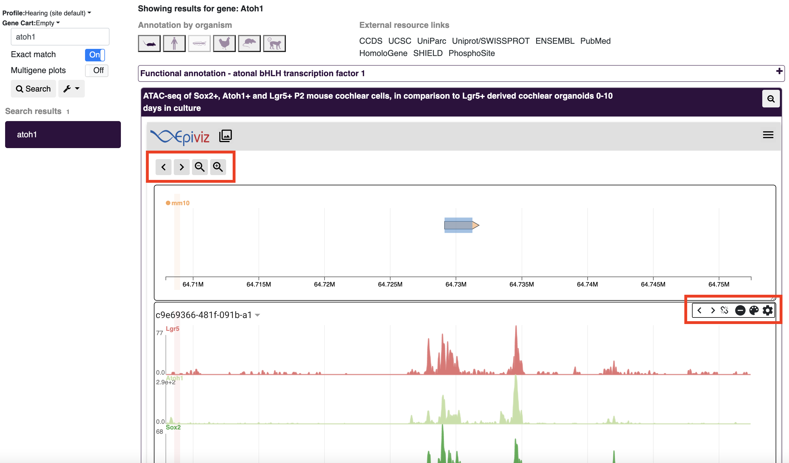Click the zoom in icon in navigation bar
This screenshot has height=463, width=789.
218,167
